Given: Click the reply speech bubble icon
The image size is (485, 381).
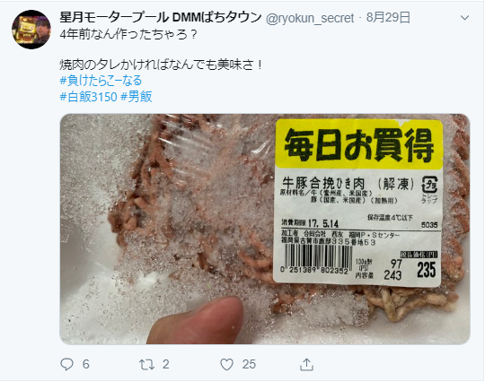Looking at the screenshot, I should (66, 364).
